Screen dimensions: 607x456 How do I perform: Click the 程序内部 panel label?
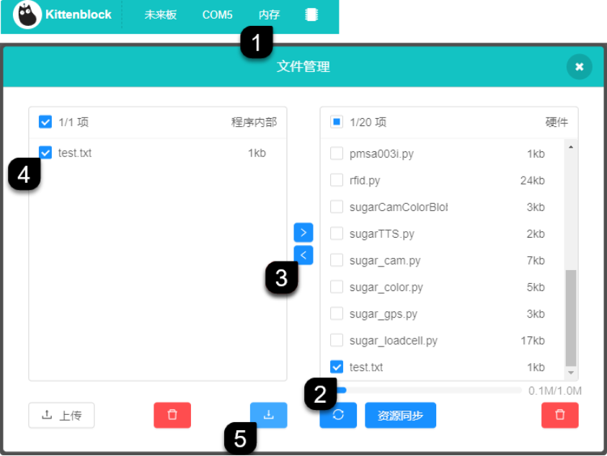[254, 122]
